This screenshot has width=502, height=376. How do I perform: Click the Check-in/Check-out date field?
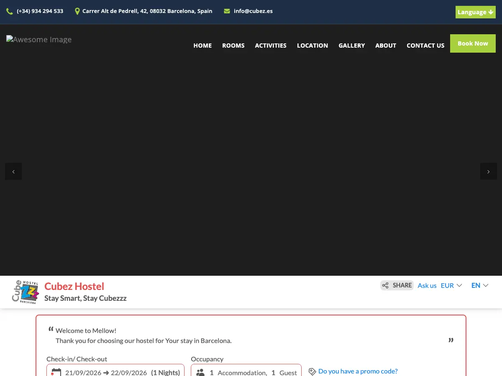[115, 370]
